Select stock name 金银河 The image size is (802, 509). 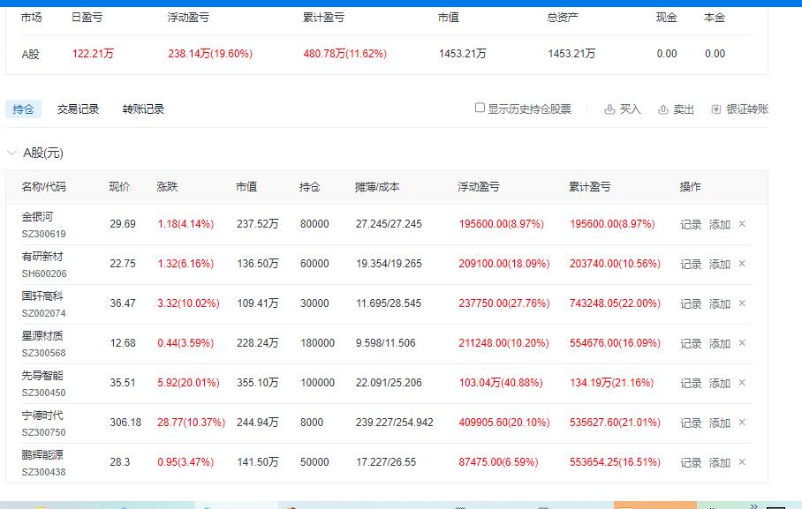tap(37, 217)
